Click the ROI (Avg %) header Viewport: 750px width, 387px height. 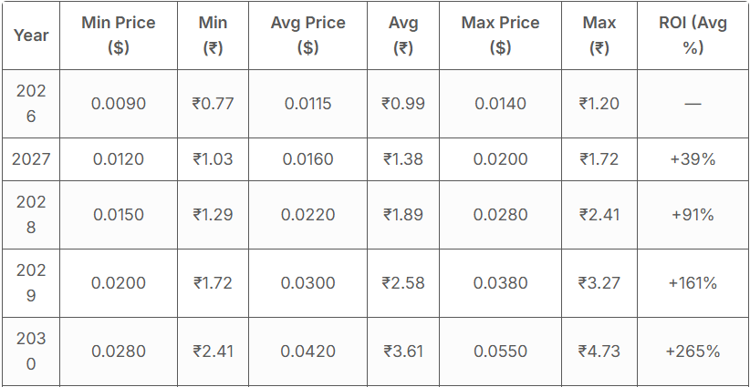pyautogui.click(x=693, y=36)
